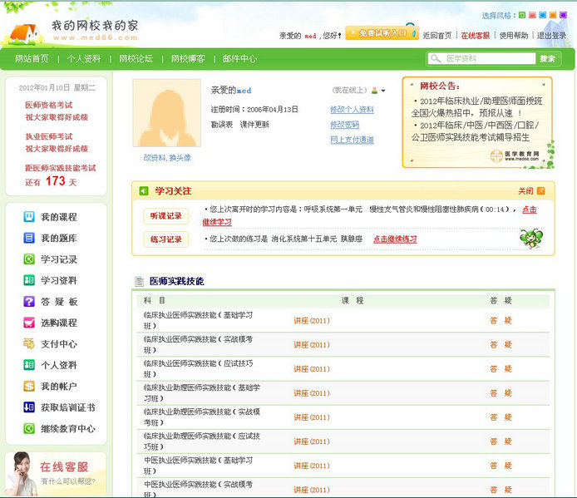Select the purple theme style swatch

coord(564,15)
